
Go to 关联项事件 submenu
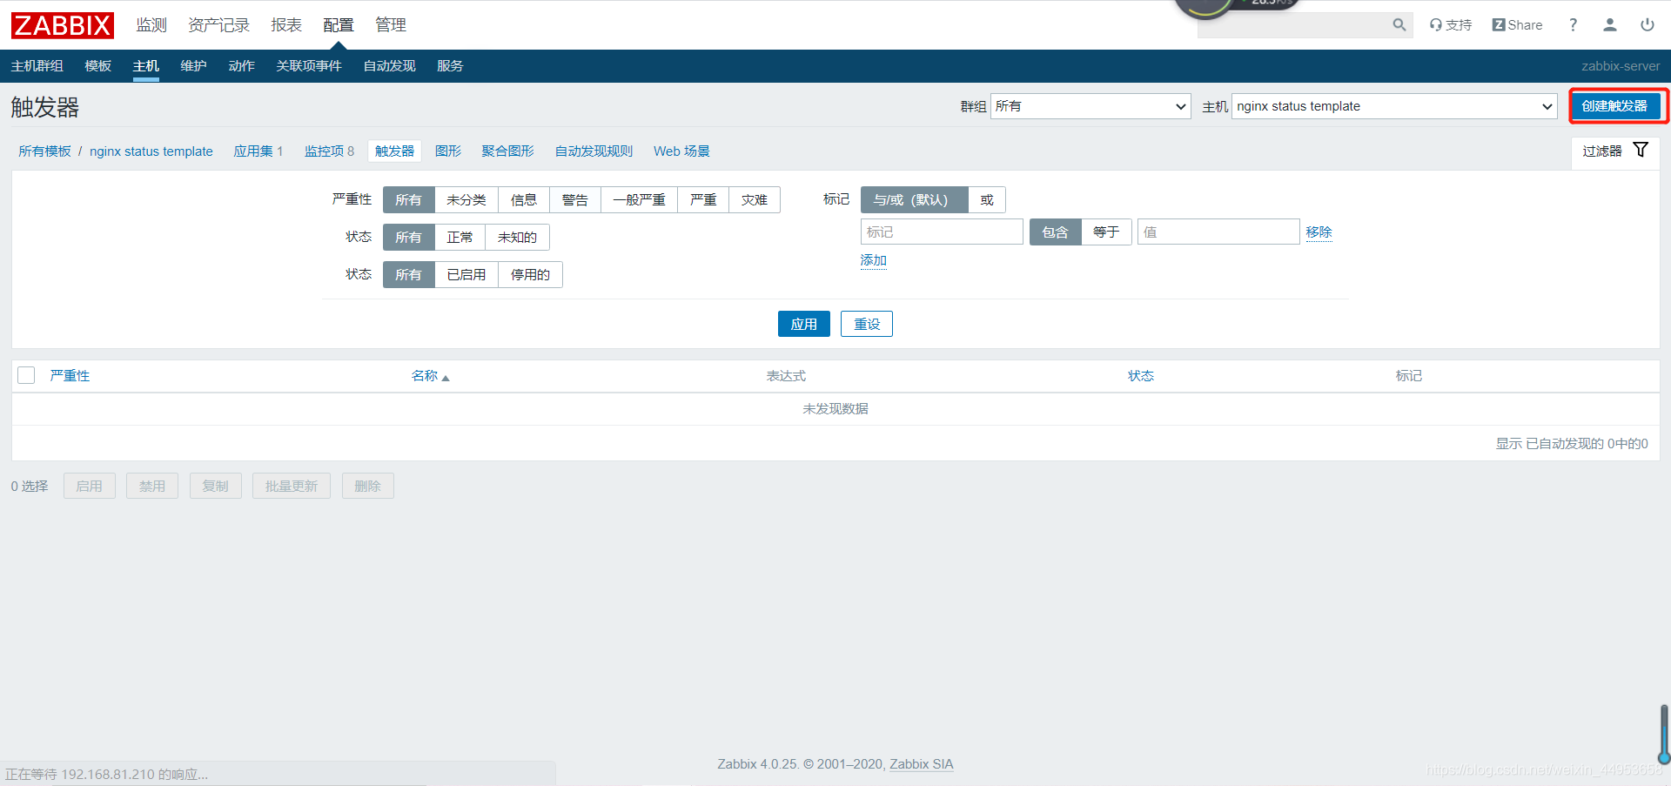point(309,66)
